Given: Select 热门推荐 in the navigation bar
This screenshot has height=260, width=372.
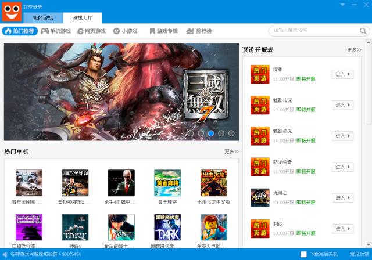Looking at the screenshot, I should point(20,31).
